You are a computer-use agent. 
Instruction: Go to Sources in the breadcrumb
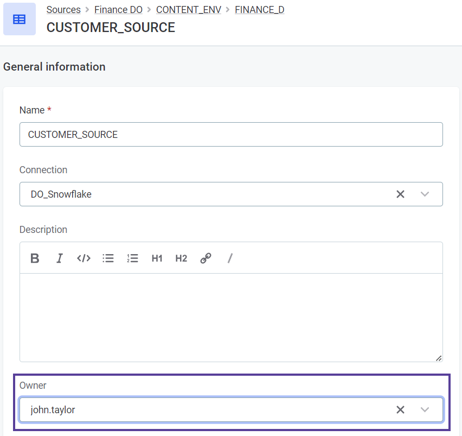click(63, 10)
